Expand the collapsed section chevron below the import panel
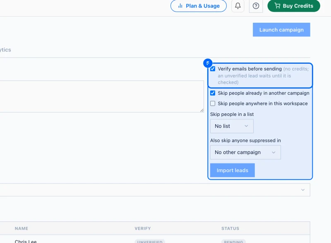Viewport: 331px width, 243px height. coord(303,190)
